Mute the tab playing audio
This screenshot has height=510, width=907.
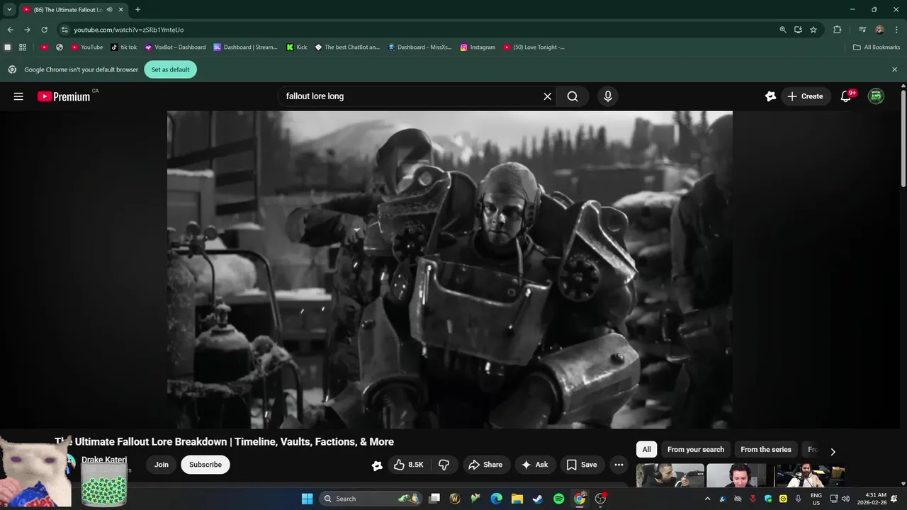tap(109, 10)
